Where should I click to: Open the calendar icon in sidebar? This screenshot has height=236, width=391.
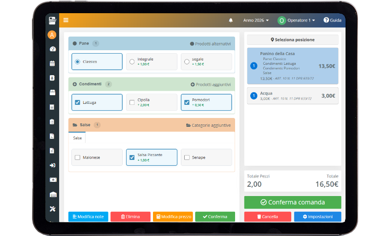(52, 63)
